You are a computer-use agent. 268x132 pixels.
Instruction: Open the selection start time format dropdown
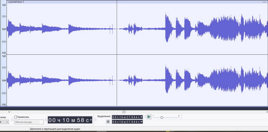click(x=141, y=117)
